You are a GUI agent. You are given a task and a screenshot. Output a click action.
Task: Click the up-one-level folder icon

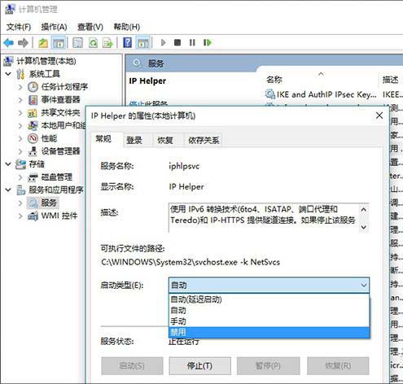pyautogui.click(x=43, y=42)
